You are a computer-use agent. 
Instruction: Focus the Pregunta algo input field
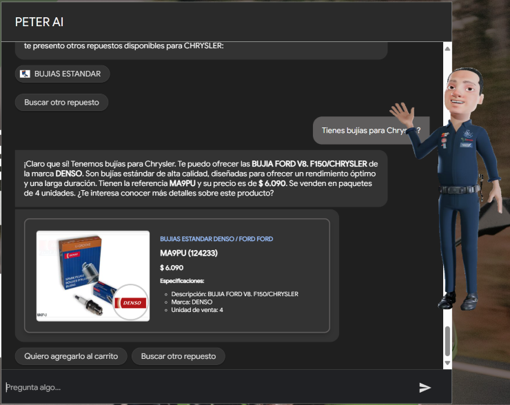208,388
